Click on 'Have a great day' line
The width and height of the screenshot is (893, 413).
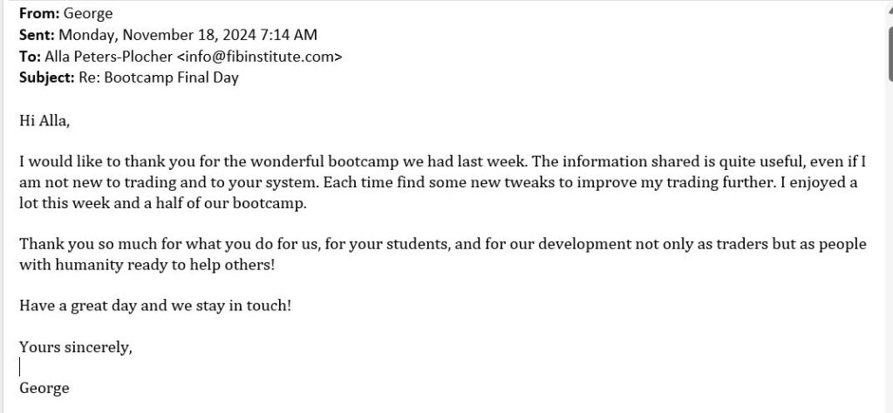[x=155, y=306]
